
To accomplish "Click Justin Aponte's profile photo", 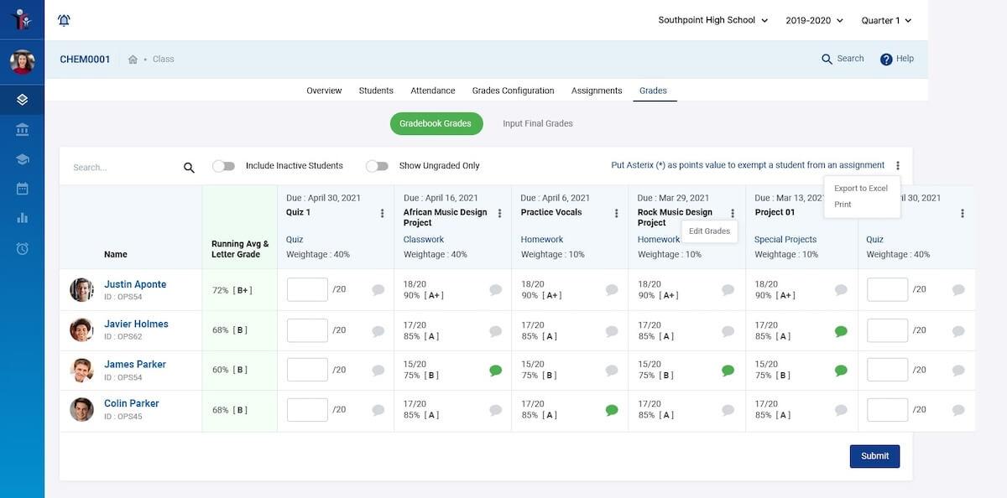I will pos(81,290).
